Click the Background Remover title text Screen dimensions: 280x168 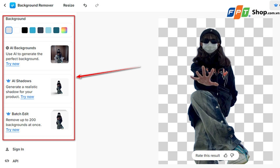pyautogui.click(x=35, y=5)
